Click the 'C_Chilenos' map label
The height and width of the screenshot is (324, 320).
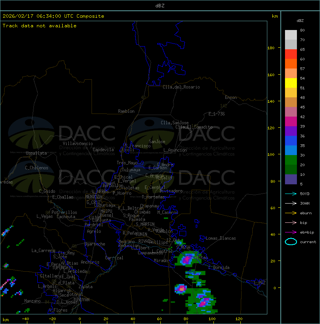[37, 168]
